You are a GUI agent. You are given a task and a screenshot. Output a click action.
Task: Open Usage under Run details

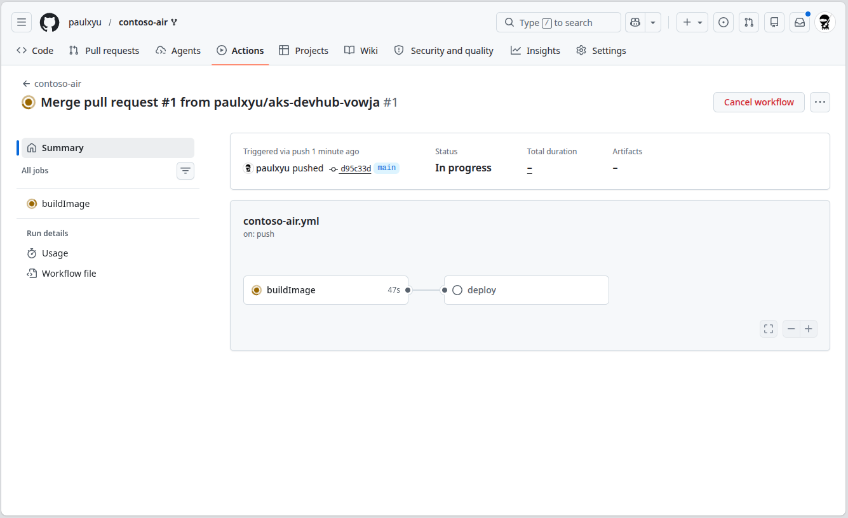coord(108,253)
